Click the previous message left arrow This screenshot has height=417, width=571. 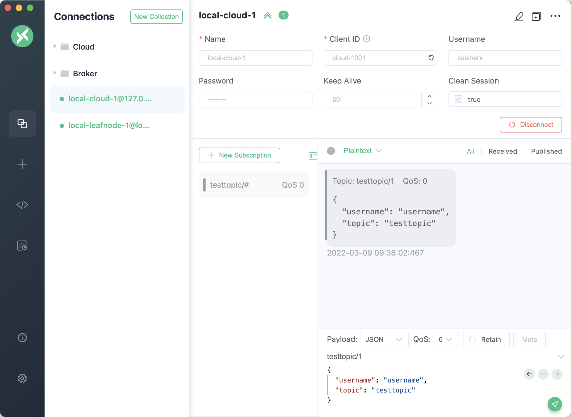pyautogui.click(x=529, y=374)
